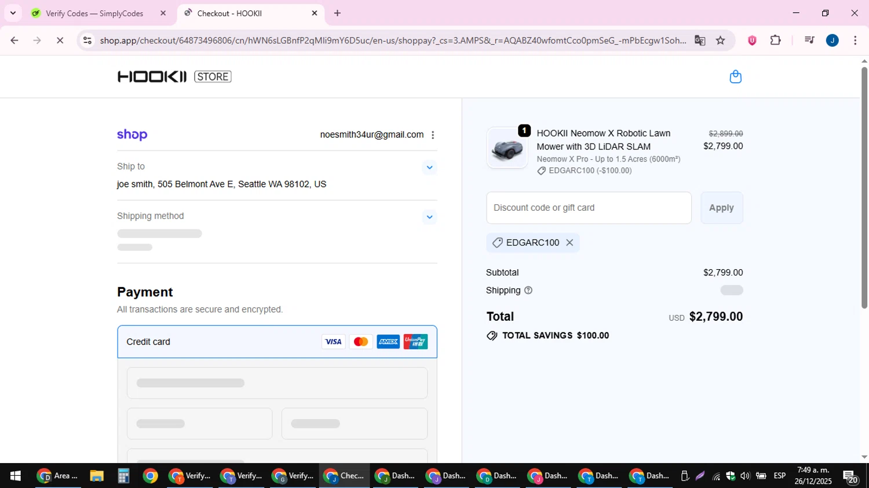
Task: Open the Chrome profile avatar J
Action: (833, 41)
